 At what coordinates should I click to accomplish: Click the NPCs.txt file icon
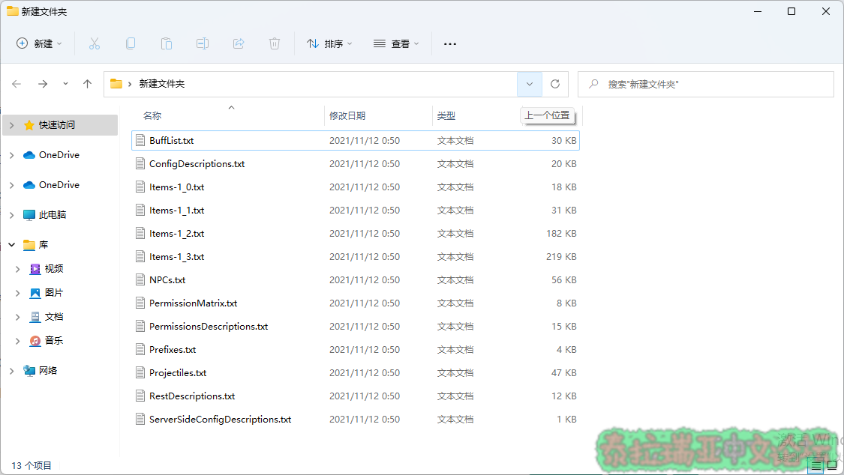coord(140,279)
